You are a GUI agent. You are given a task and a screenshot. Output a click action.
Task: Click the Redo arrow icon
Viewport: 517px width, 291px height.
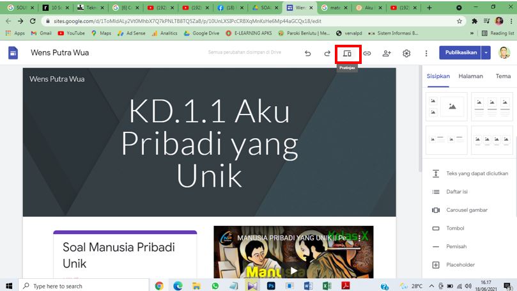click(x=327, y=54)
